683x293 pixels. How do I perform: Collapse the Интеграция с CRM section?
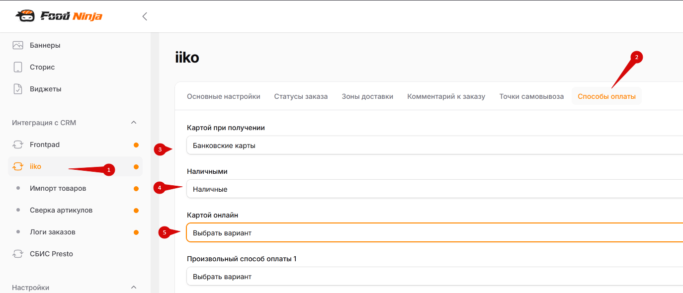point(133,123)
